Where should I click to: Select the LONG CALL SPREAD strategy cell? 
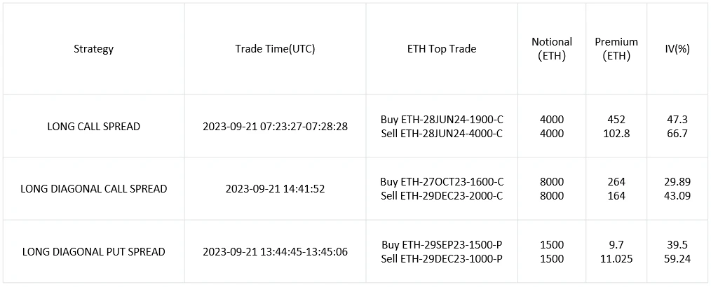point(93,127)
